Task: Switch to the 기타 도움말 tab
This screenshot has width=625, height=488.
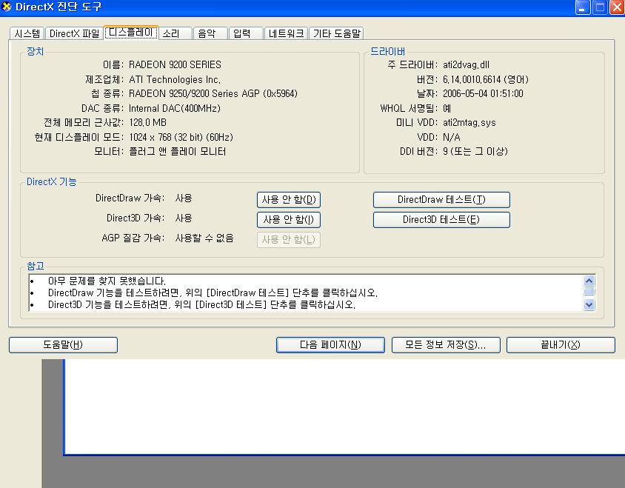Action: coord(336,33)
